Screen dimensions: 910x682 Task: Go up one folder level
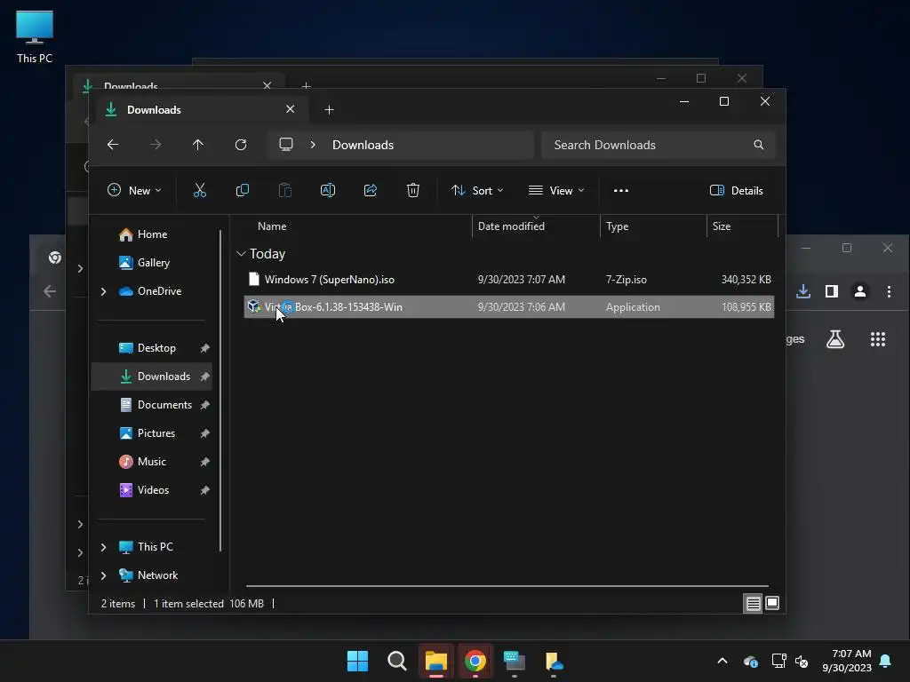[x=198, y=145]
